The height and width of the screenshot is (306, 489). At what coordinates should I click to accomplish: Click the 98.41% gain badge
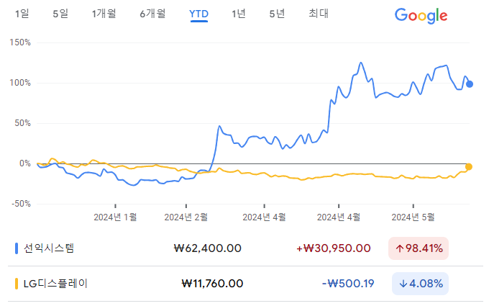(x=419, y=248)
